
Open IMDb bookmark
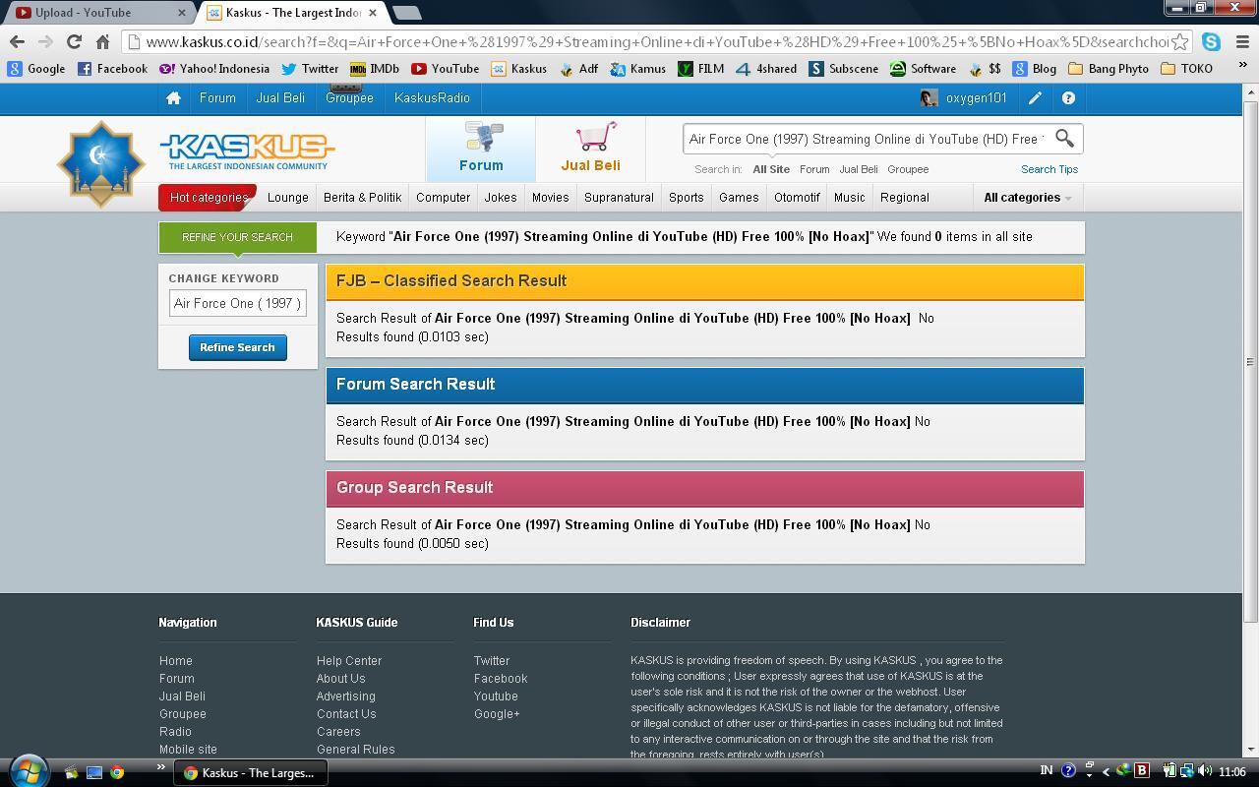coord(375,68)
